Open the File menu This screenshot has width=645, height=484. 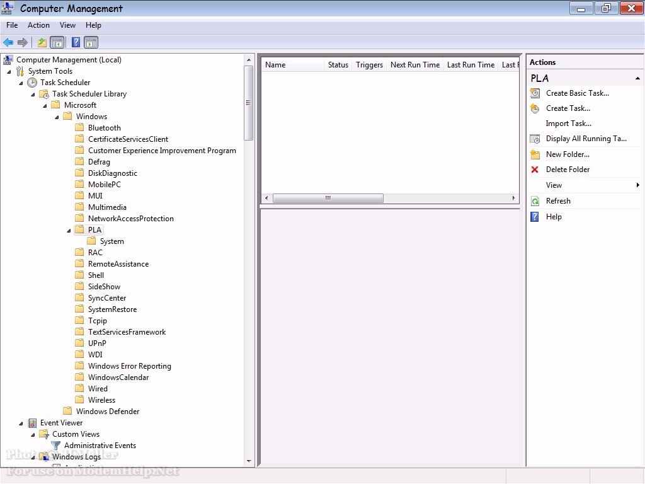(x=12, y=25)
